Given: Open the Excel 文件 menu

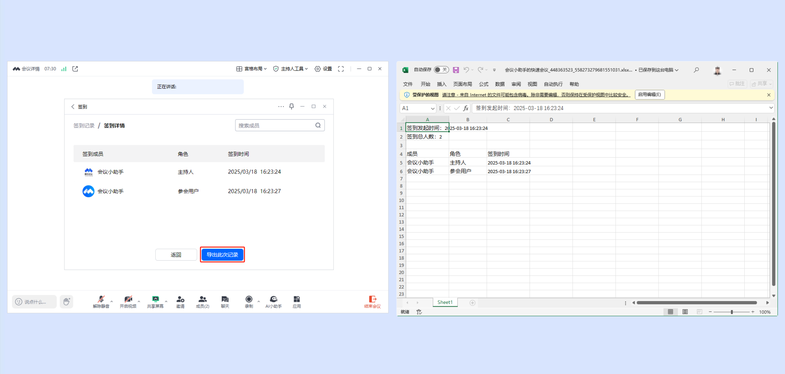Looking at the screenshot, I should click(408, 84).
